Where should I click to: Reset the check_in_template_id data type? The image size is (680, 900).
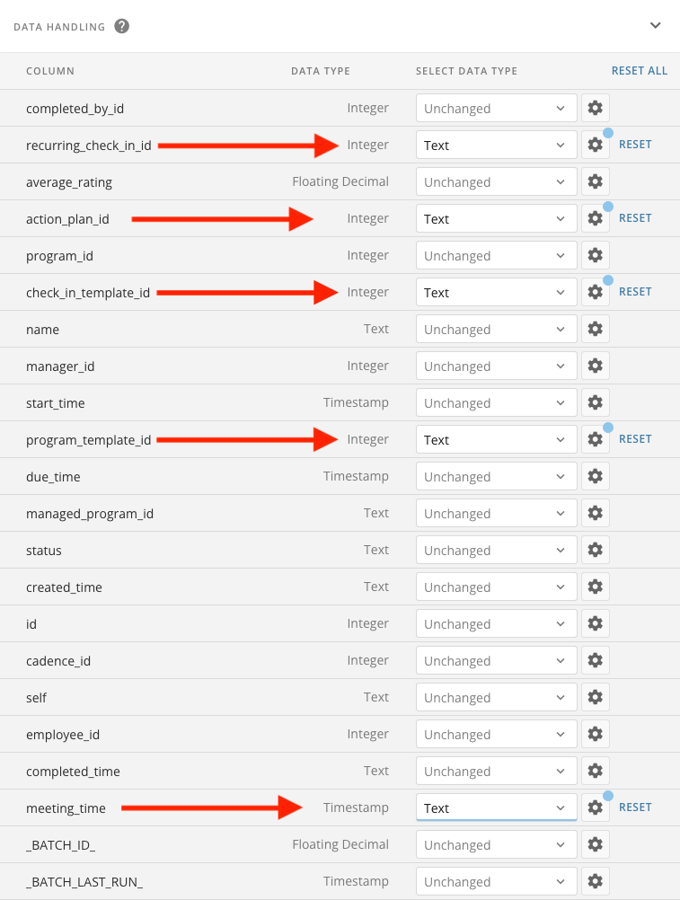point(635,292)
